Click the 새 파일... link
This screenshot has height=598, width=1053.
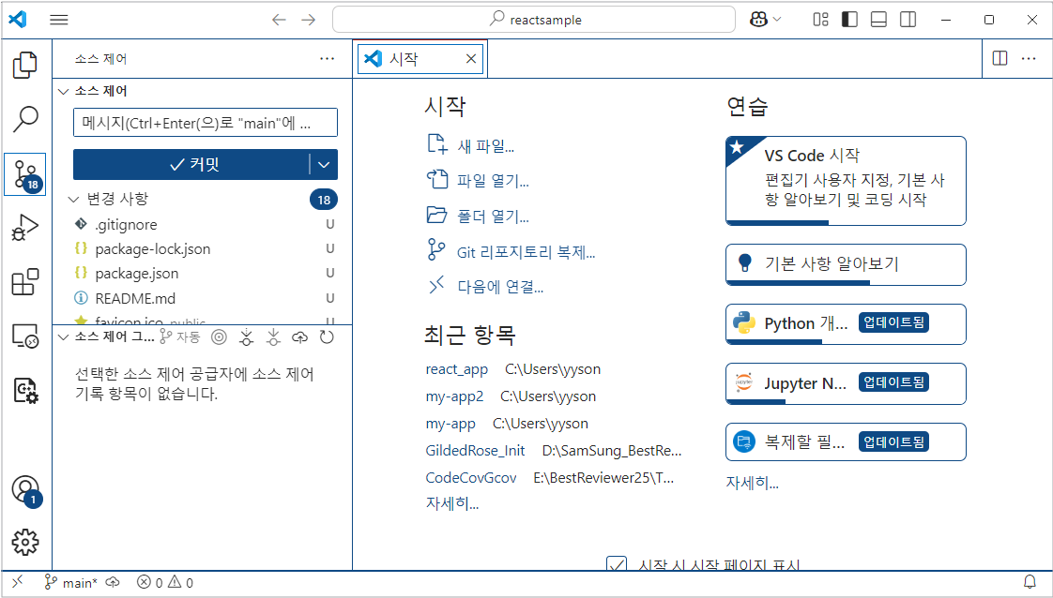(471, 145)
